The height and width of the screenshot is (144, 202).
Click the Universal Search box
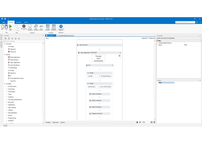pos(185,22)
